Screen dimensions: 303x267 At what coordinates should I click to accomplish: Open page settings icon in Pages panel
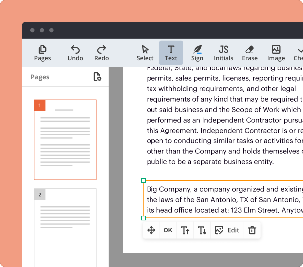(97, 77)
